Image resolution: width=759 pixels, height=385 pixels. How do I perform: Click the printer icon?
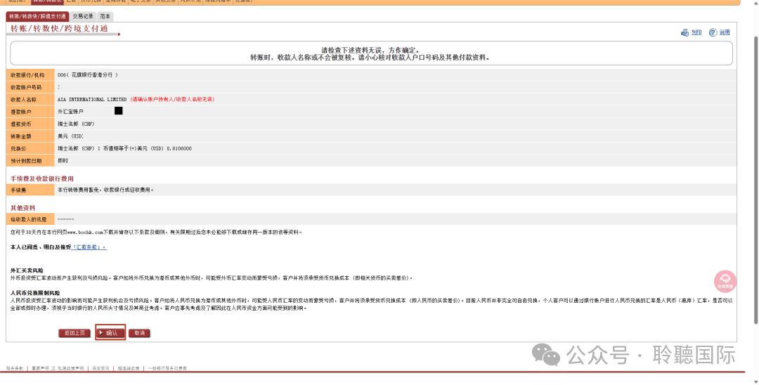pyautogui.click(x=685, y=32)
